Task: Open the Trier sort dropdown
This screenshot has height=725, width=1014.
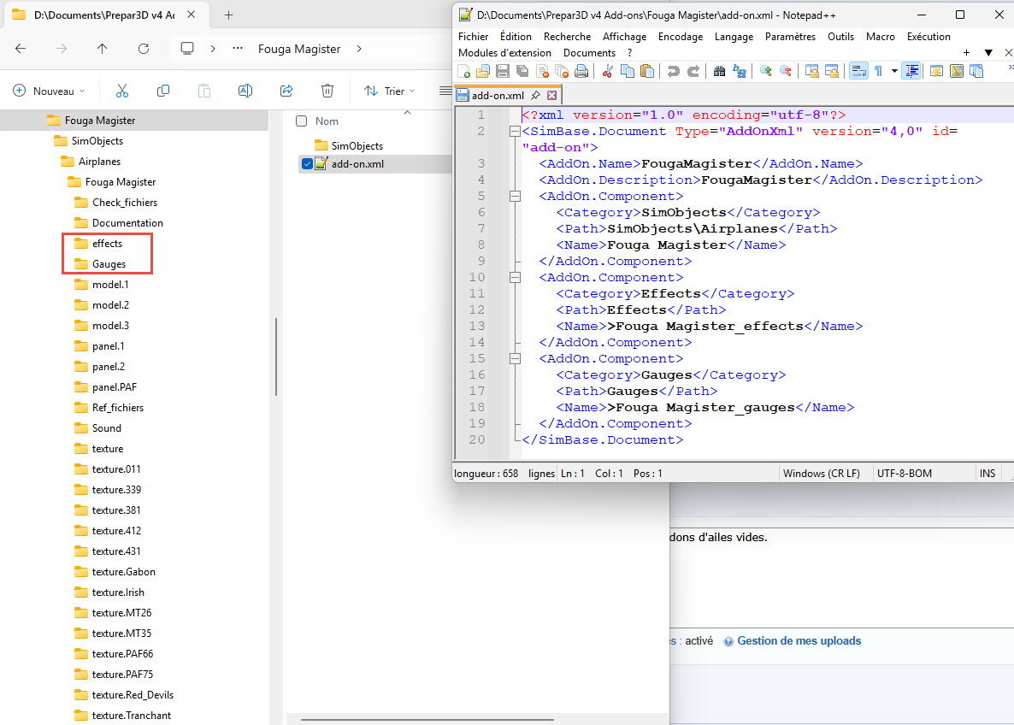Action: click(389, 91)
